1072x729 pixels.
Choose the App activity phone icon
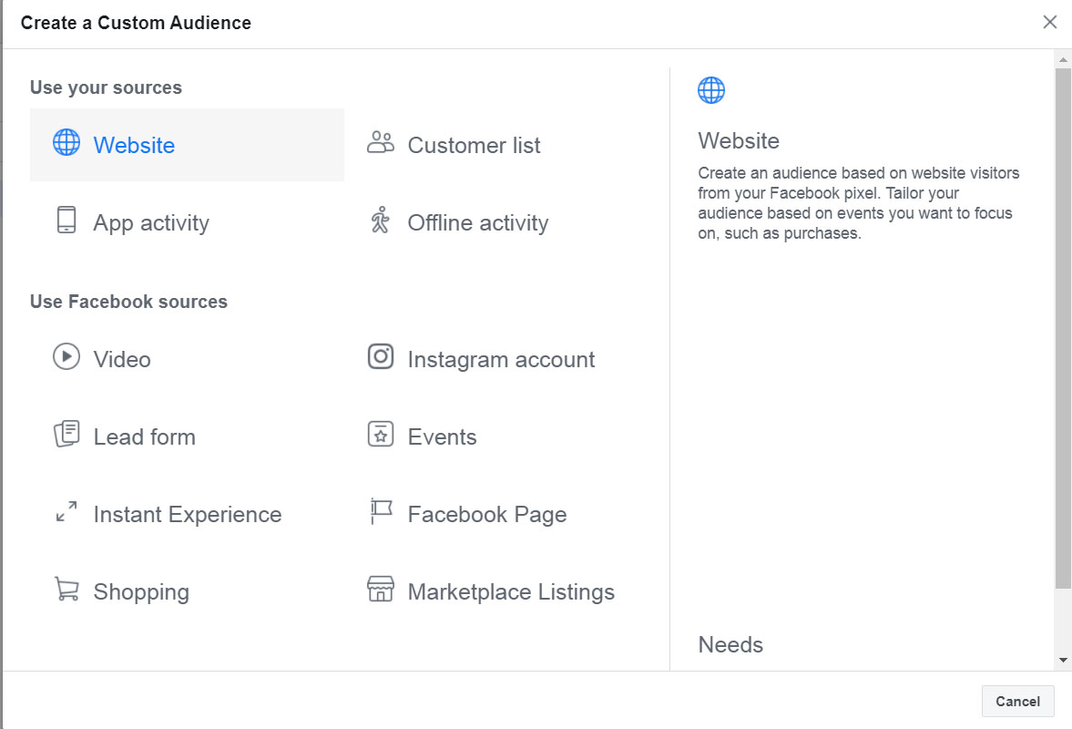(x=66, y=221)
